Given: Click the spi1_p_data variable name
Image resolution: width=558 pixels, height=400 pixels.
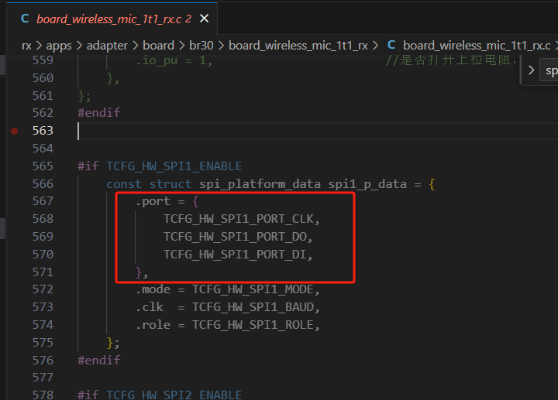Looking at the screenshot, I should [367, 184].
